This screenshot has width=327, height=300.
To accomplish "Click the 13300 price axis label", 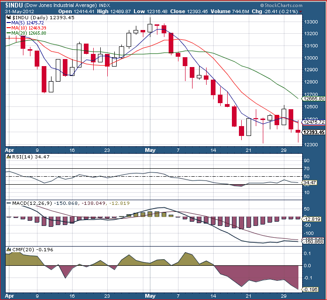I will [311, 22].
